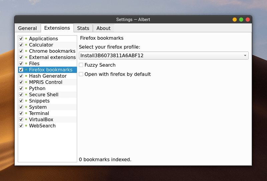This screenshot has height=181, width=267.
Task: Open MPRIS Control extension settings
Action: [x=45, y=82]
